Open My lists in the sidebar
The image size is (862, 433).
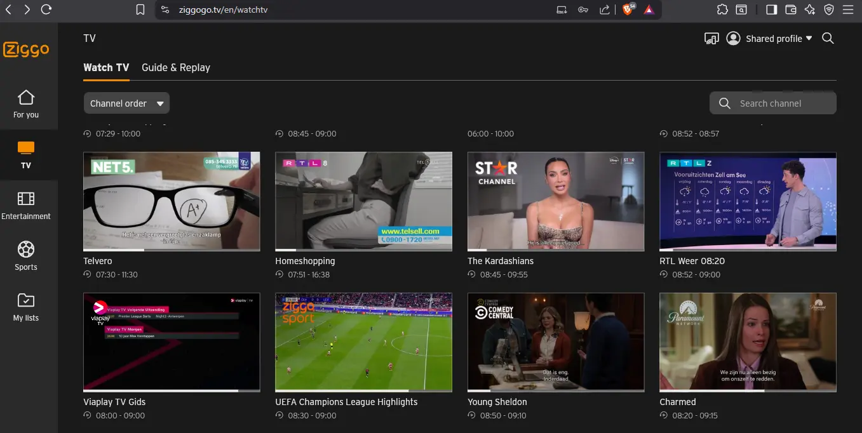point(26,307)
